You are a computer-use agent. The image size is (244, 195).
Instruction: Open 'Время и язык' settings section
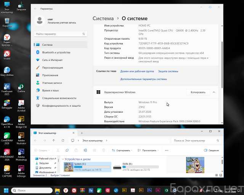pyautogui.click(x=61, y=90)
